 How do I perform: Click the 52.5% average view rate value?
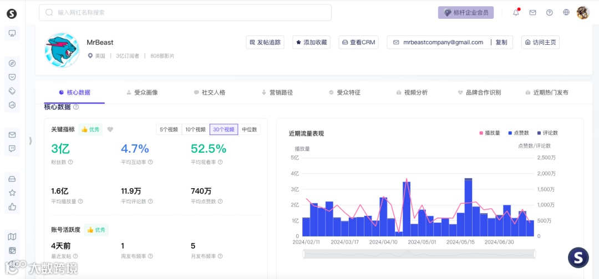point(209,149)
